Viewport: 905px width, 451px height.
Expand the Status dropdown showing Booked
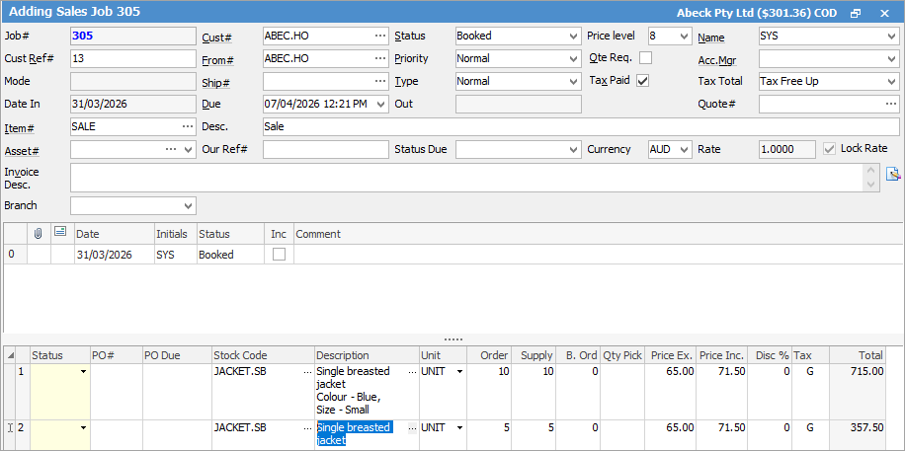click(574, 36)
